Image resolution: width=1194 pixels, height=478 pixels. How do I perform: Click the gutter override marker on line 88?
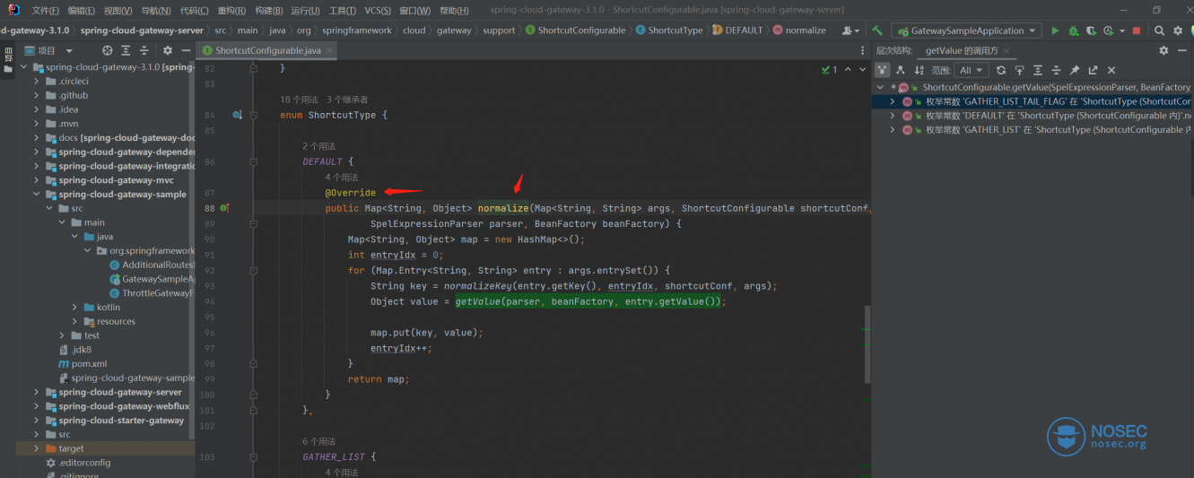pos(224,208)
